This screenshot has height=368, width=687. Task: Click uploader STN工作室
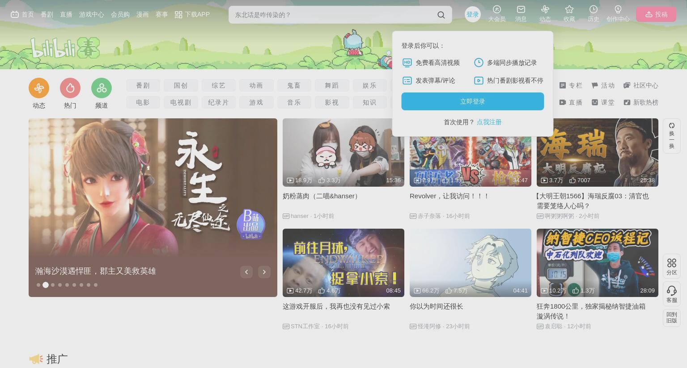[x=305, y=326]
